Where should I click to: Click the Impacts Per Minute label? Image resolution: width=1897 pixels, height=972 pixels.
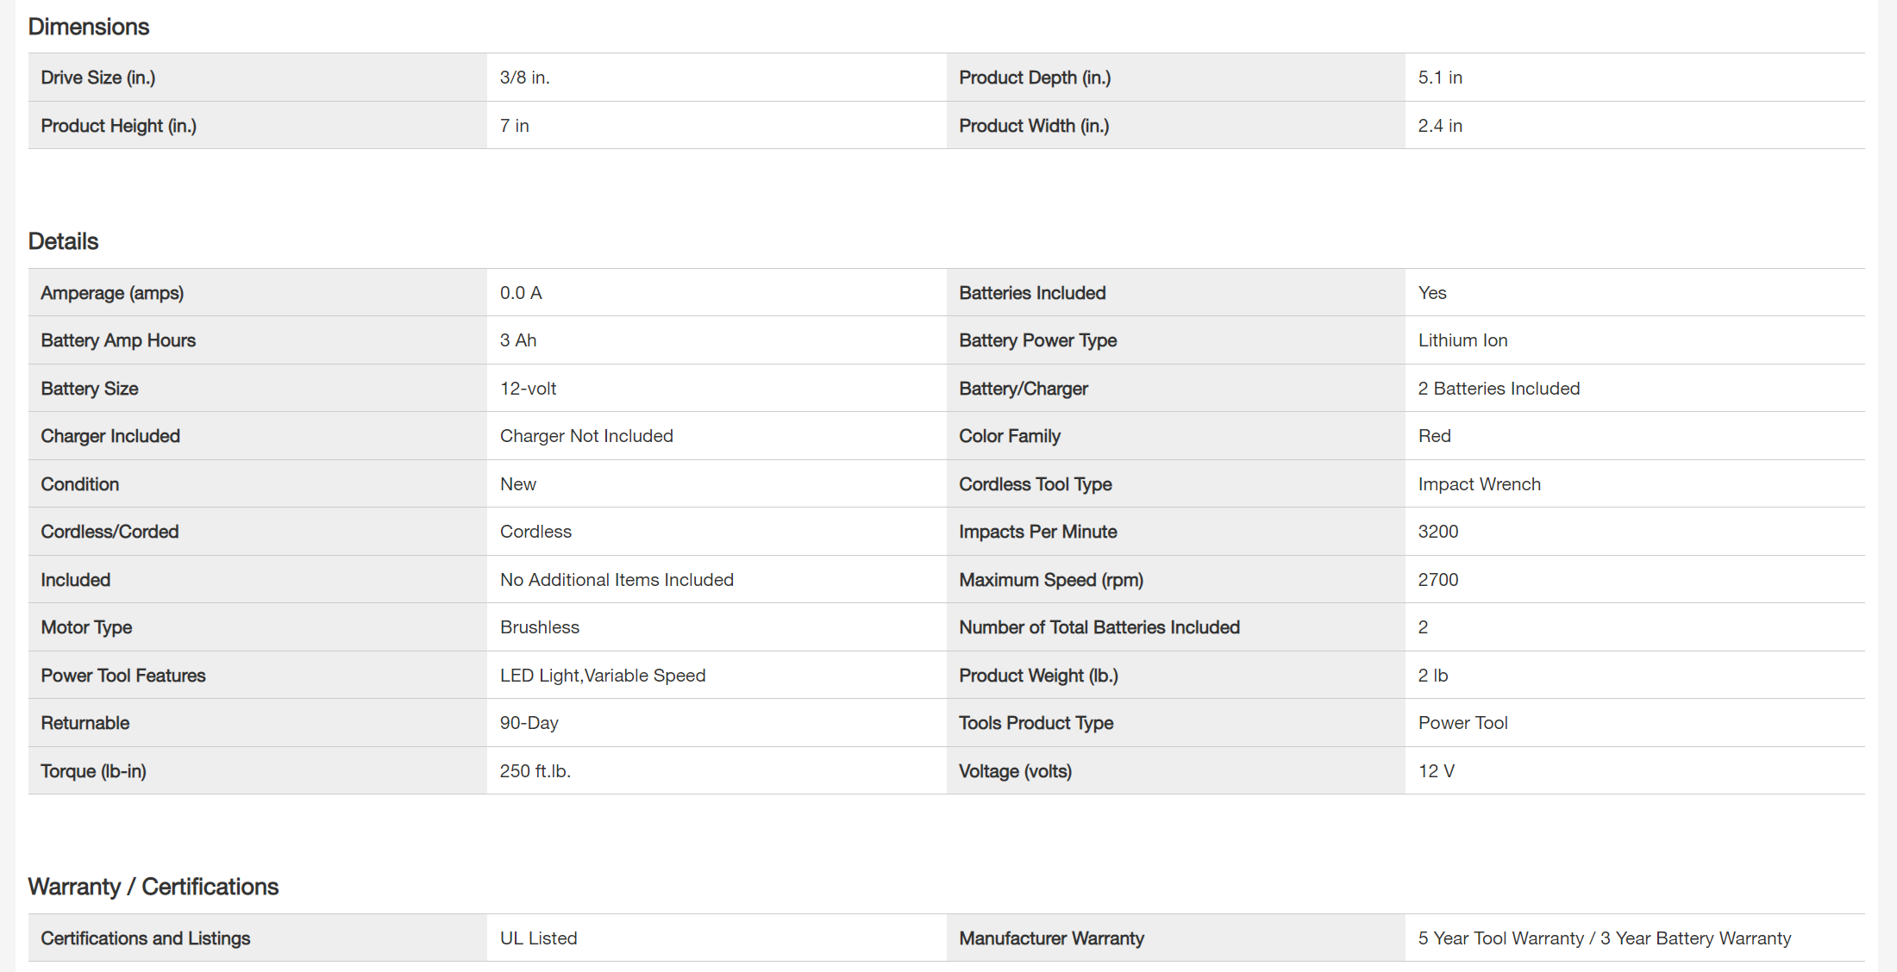click(1037, 532)
